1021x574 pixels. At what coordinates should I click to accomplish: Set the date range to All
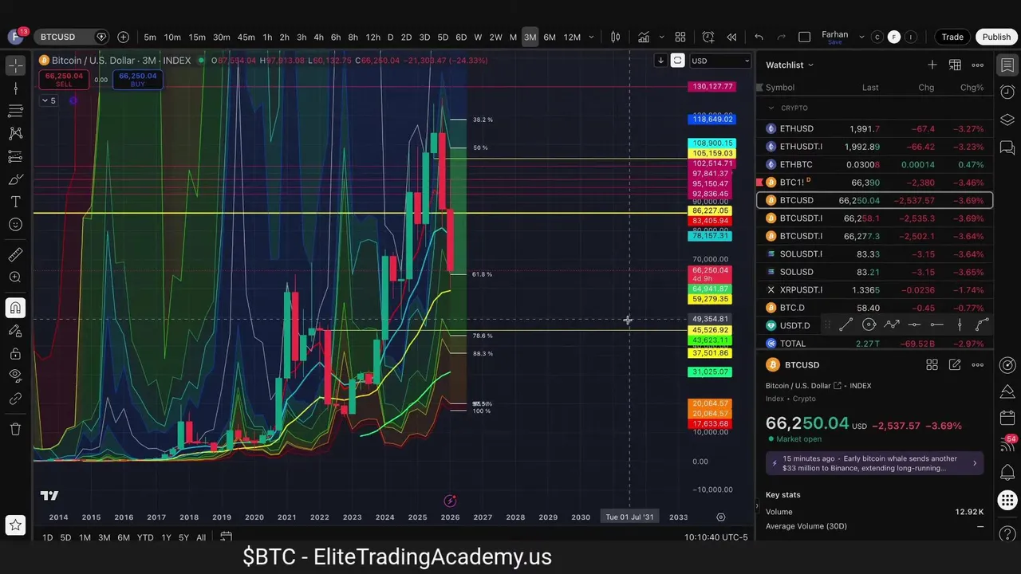(x=201, y=537)
